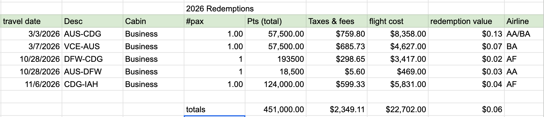This screenshot has width=544, height=117.
Task: Click the "Pts (total)" header cell
Action: pos(276,21)
